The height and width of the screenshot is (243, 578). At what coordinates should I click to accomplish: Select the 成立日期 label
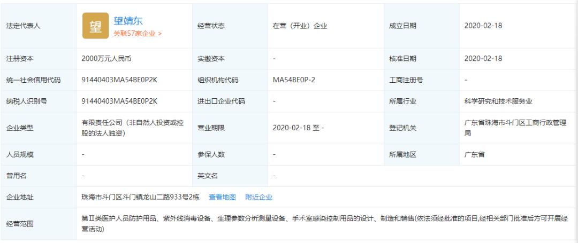point(402,26)
